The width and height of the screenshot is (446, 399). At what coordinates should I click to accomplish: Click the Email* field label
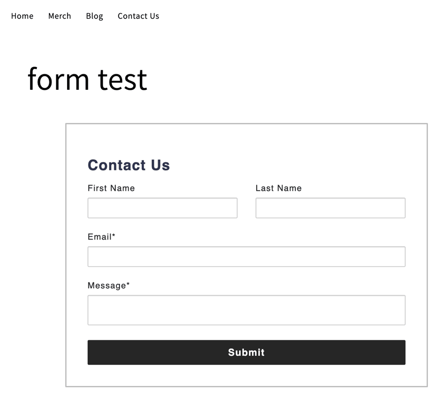pos(101,237)
